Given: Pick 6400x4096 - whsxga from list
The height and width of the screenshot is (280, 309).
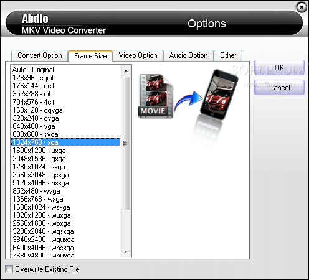Looking at the screenshot, I should point(65,248).
